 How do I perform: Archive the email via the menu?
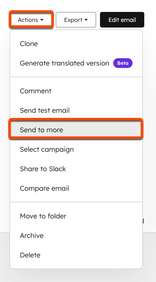coord(32,235)
